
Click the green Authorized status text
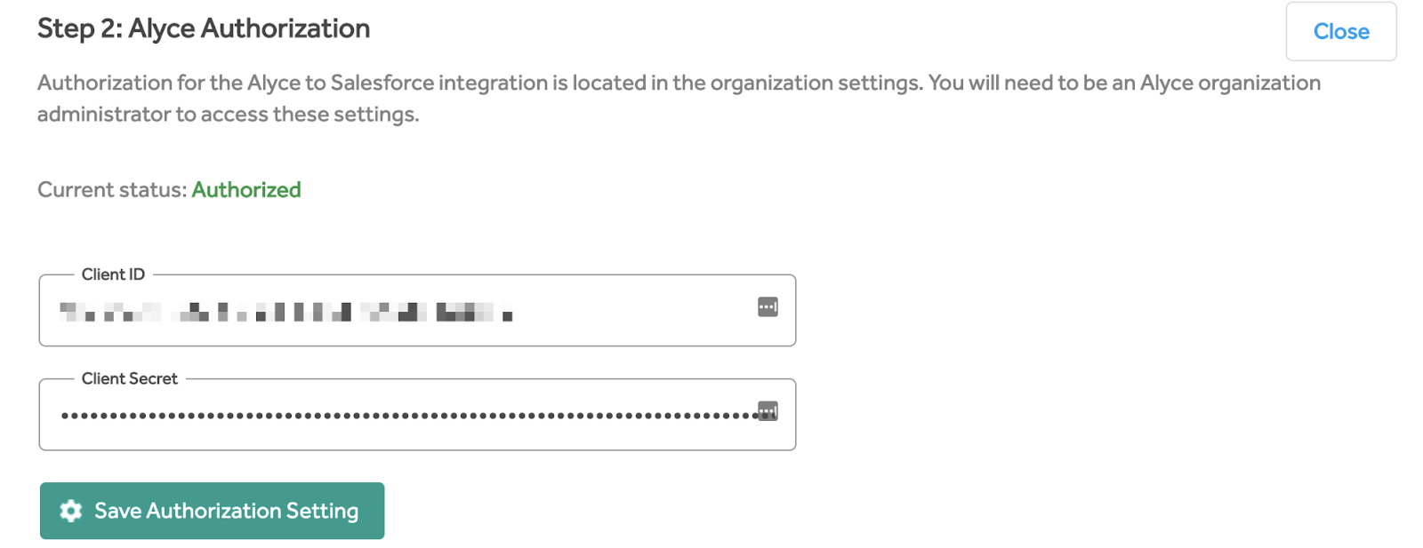246,190
